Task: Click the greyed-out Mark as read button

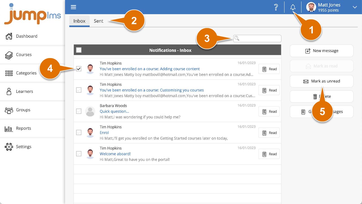Action: 322,66
